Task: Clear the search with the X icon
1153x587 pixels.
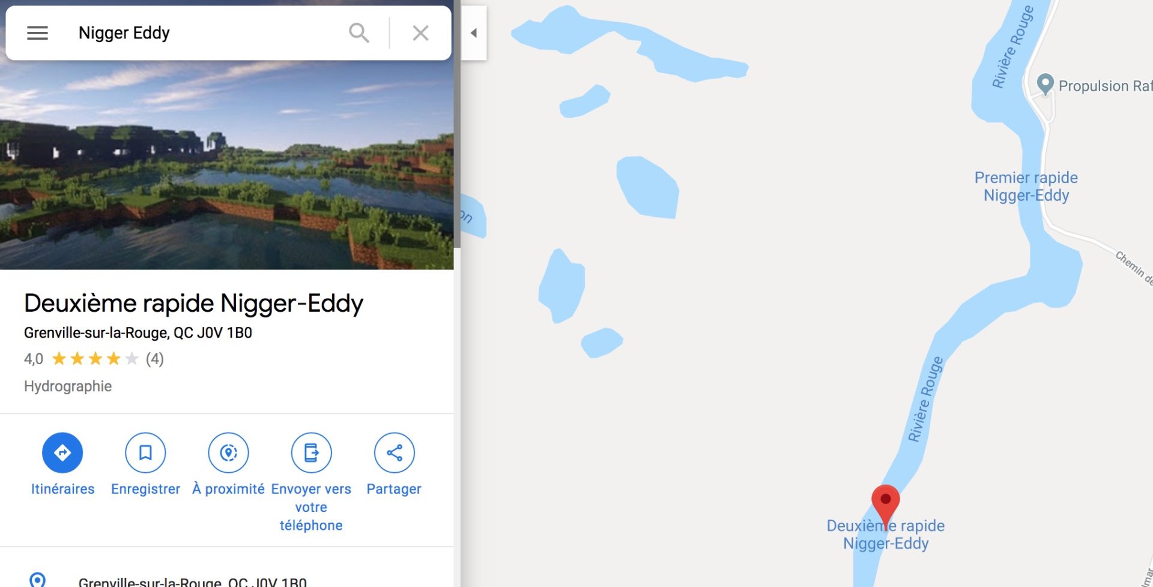Action: click(x=420, y=33)
